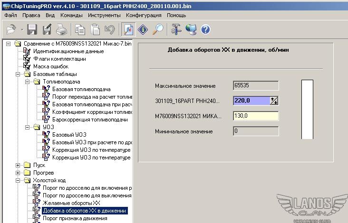Click the magnifier search icon
The image size is (348, 223).
point(158,30)
